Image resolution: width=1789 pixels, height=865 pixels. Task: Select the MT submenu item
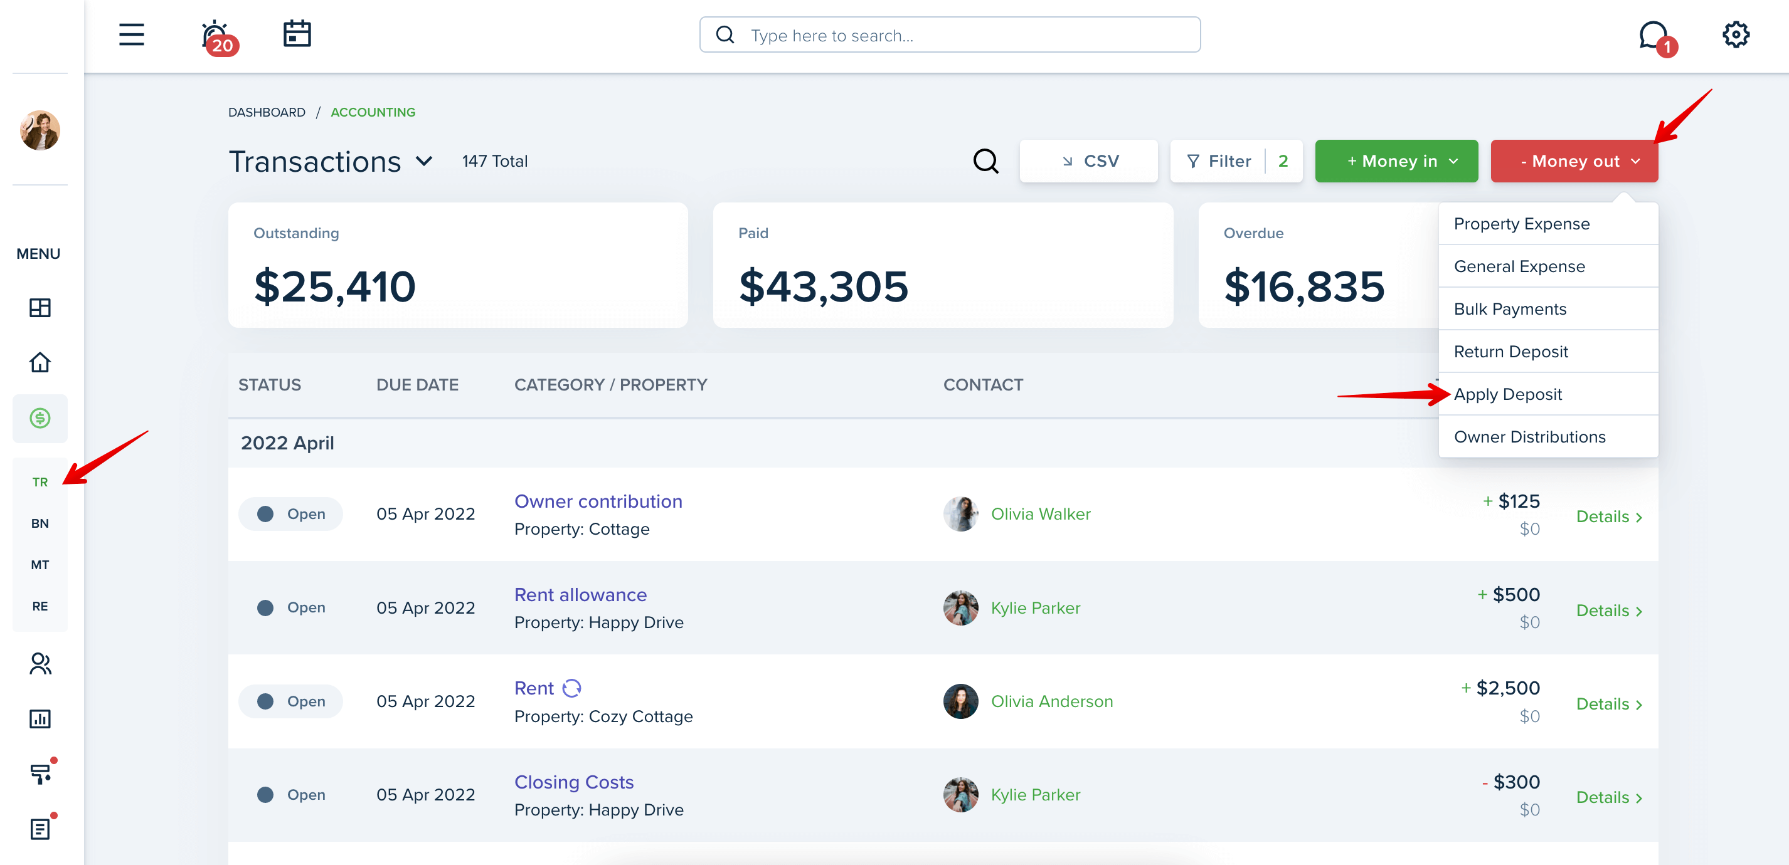pyautogui.click(x=40, y=564)
